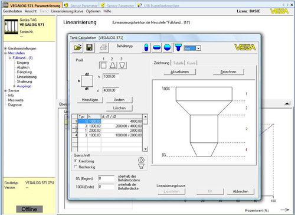Select the spherical tank type icon

pyautogui.click(x=167, y=47)
